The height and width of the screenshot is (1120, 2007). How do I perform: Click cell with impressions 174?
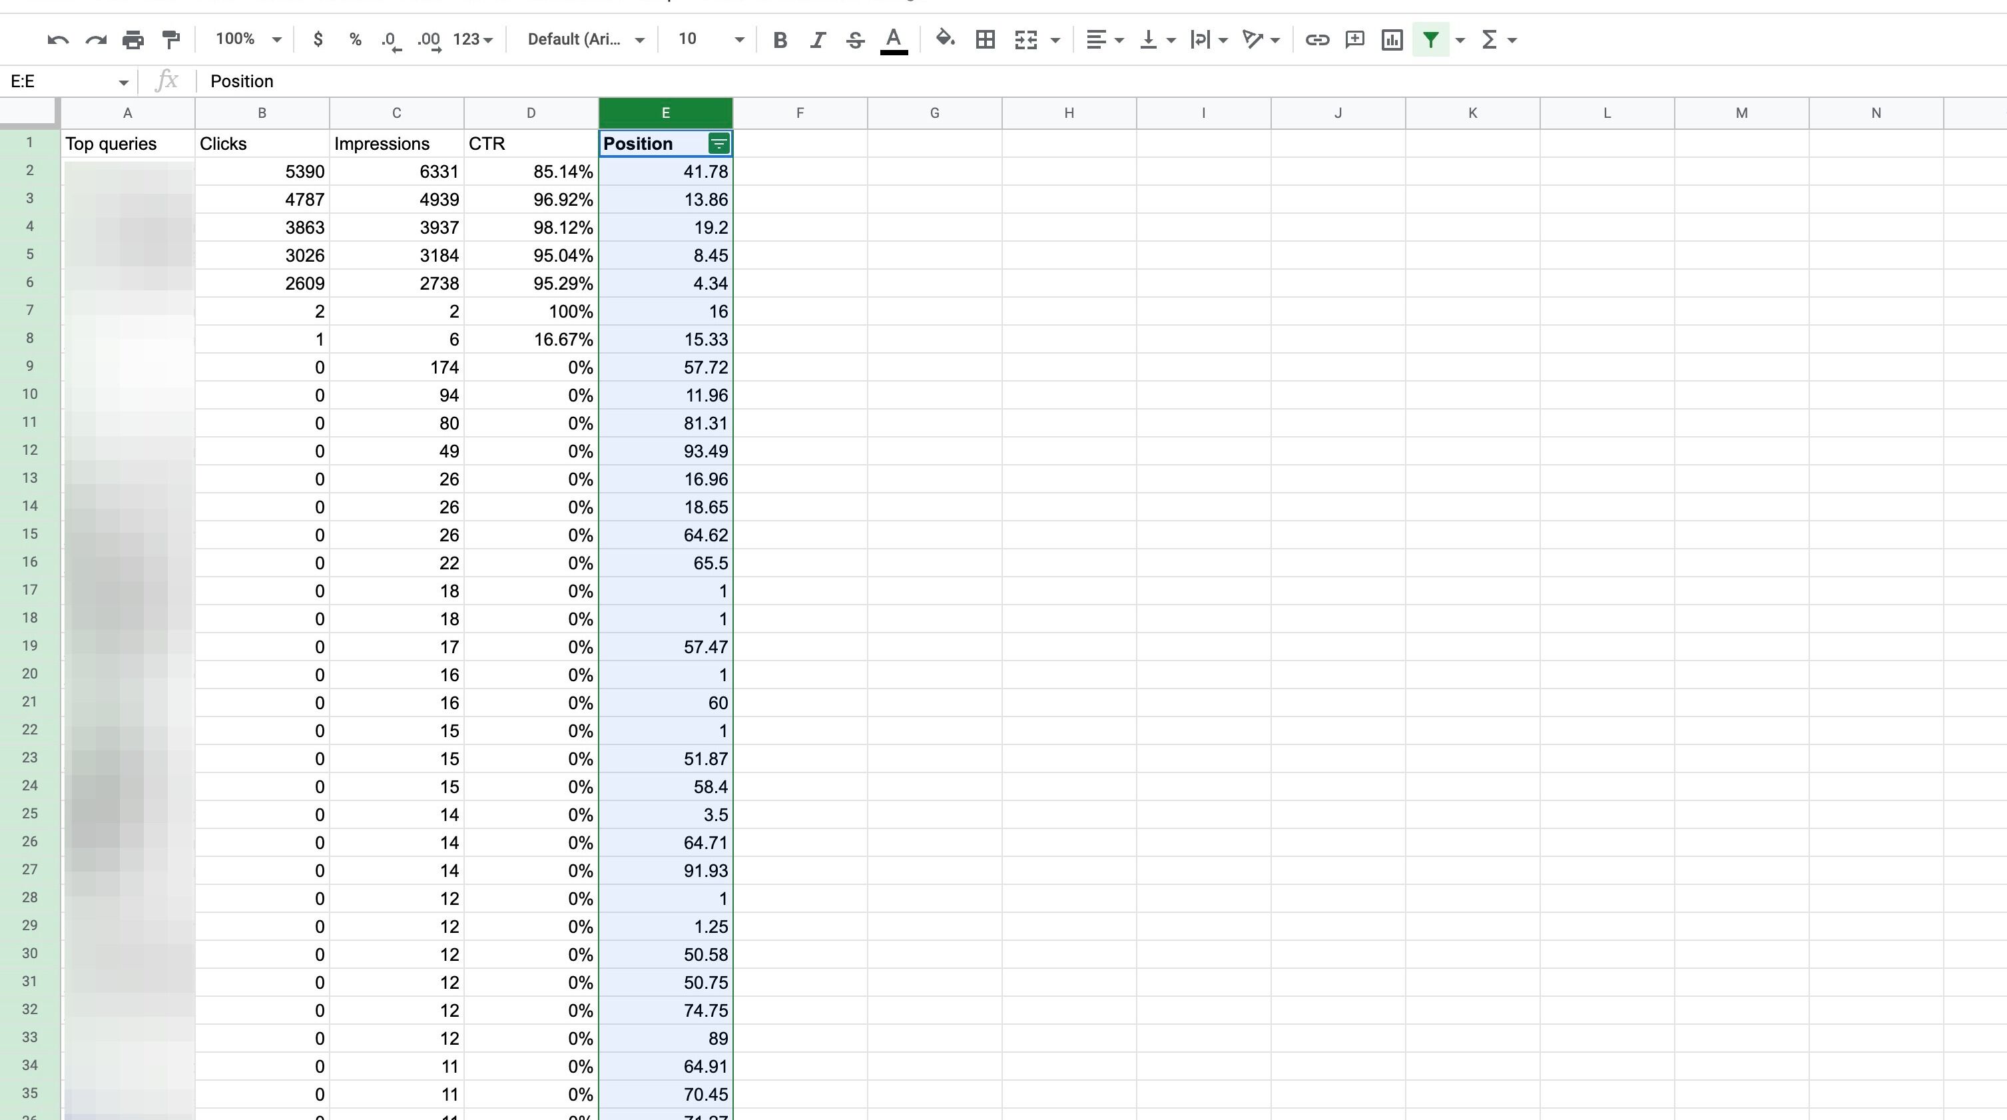pyautogui.click(x=397, y=368)
